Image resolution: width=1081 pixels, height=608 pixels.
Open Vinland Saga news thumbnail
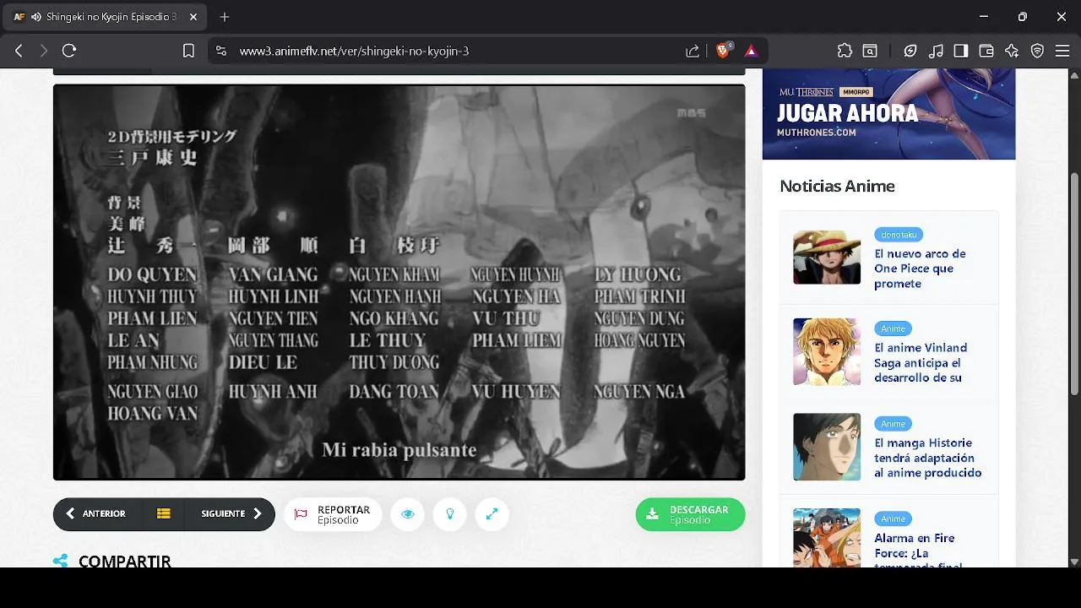pos(827,351)
